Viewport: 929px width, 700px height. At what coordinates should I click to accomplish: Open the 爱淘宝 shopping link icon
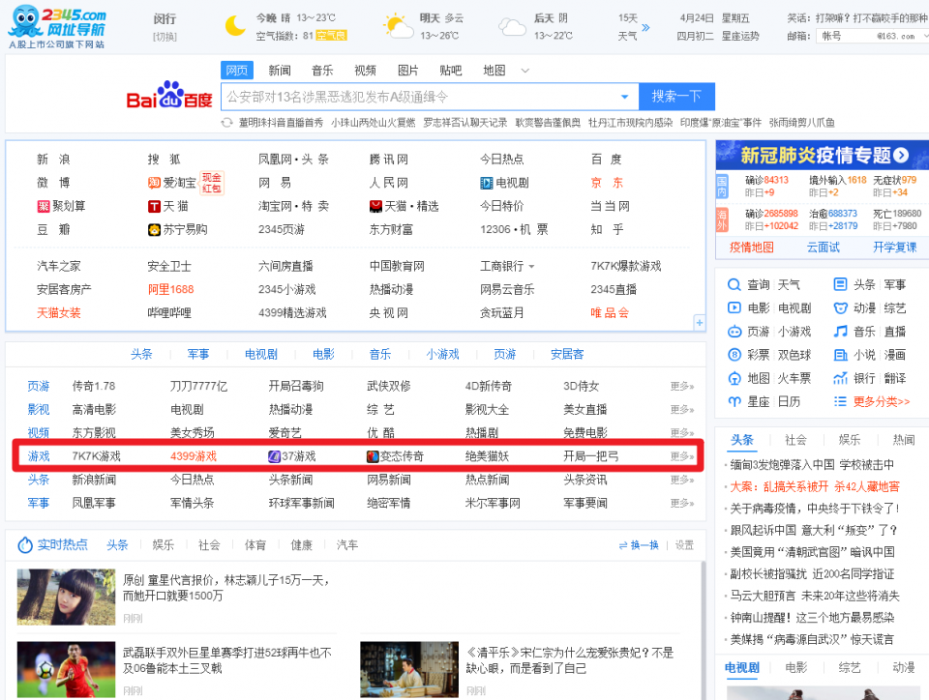154,183
